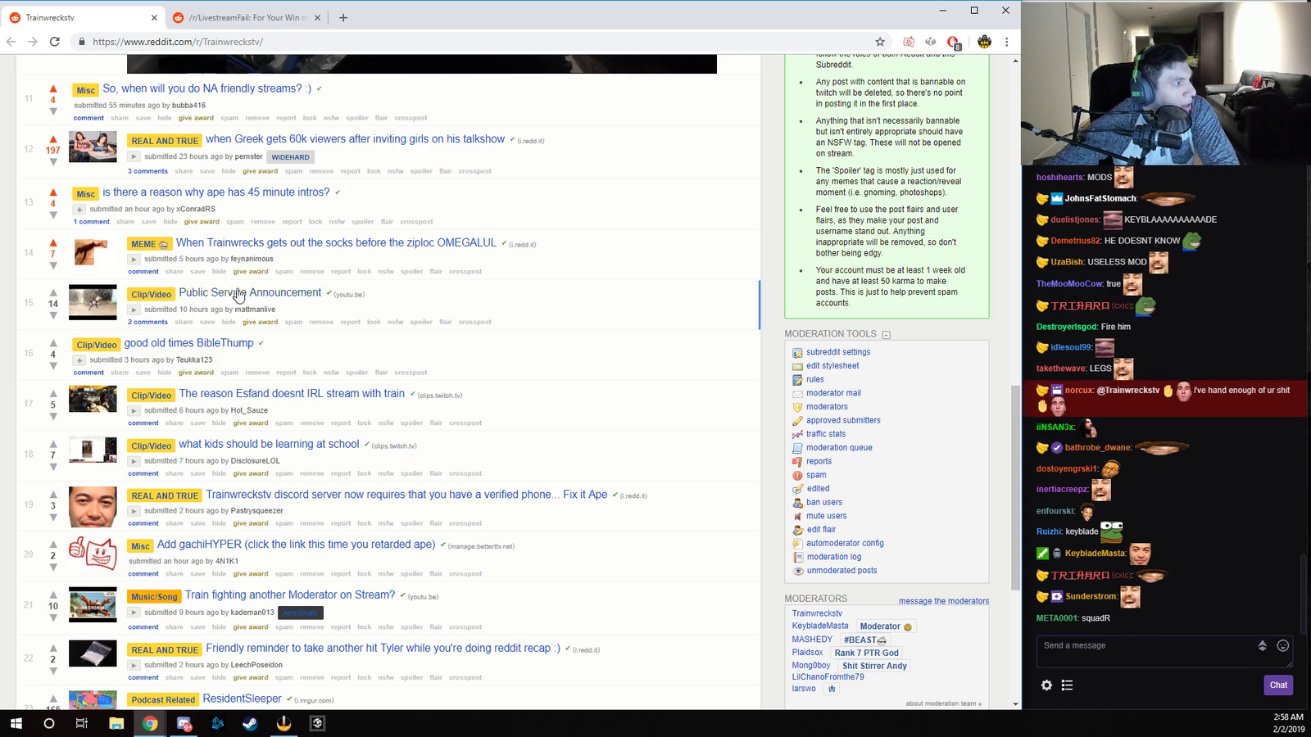This screenshot has height=737, width=1311.
Task: Close the Trainwreckstv browser tab
Action: click(x=154, y=18)
